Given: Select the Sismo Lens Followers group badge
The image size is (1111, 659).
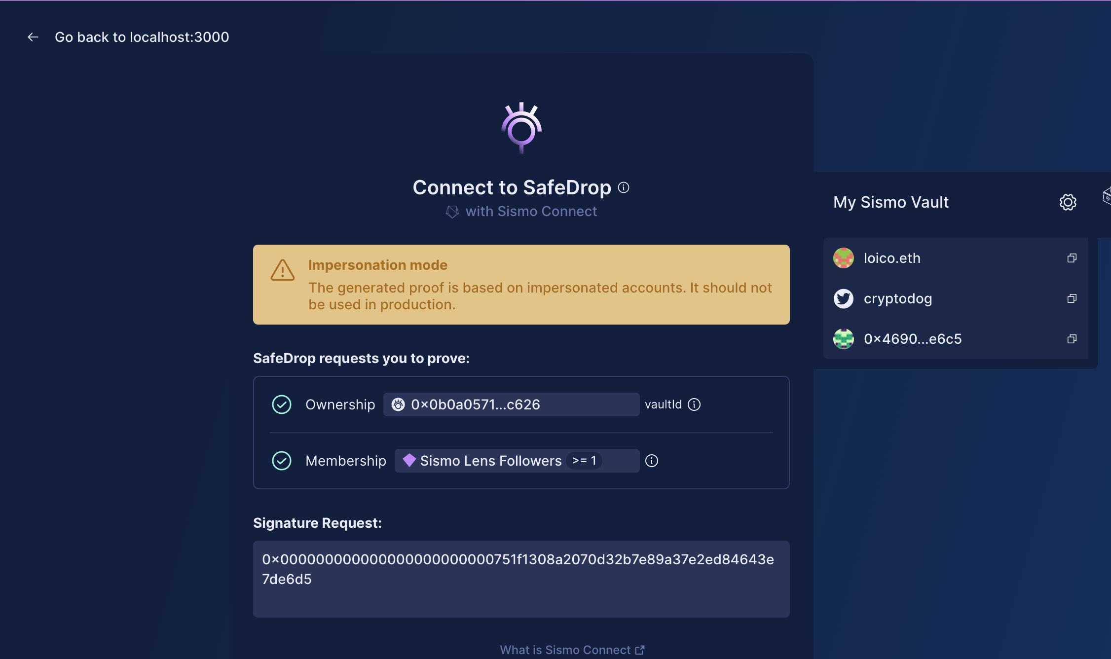Looking at the screenshot, I should [517, 461].
